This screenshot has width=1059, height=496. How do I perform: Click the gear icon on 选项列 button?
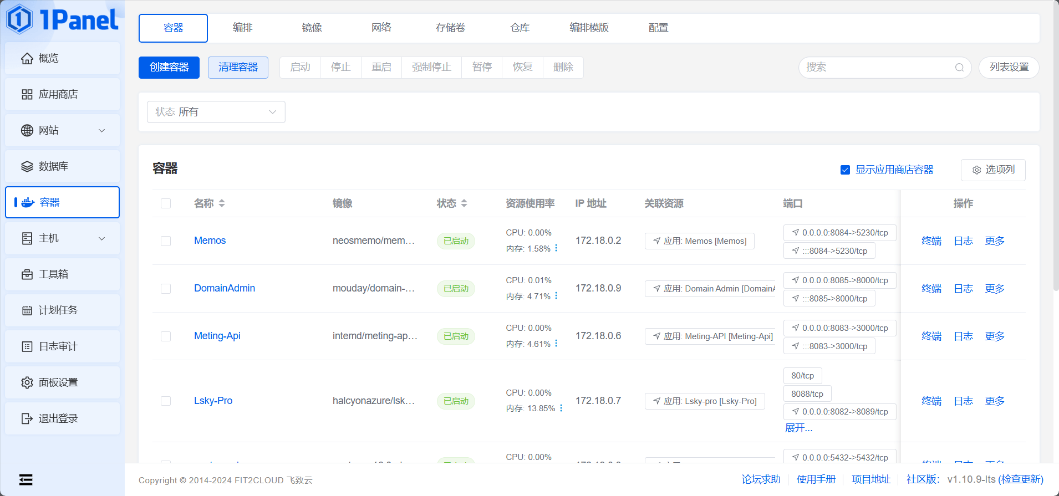976,170
